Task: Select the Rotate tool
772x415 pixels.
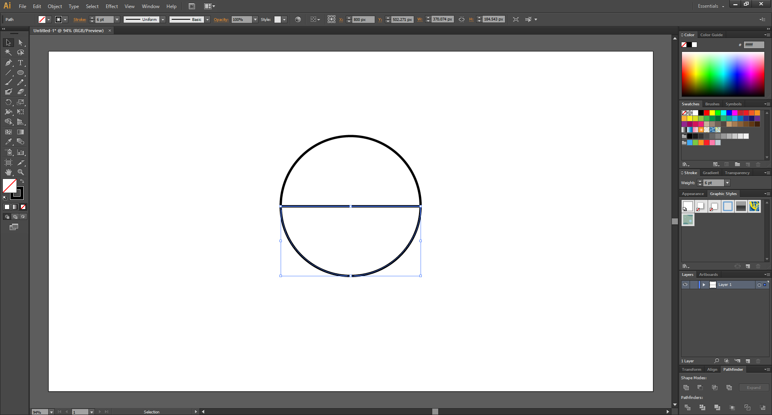Action: click(8, 102)
